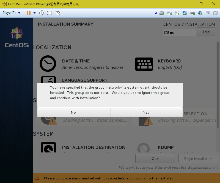Screen dimensions: 220x183
Task: Open Date & Time settings clock icon
Action: click(48, 64)
